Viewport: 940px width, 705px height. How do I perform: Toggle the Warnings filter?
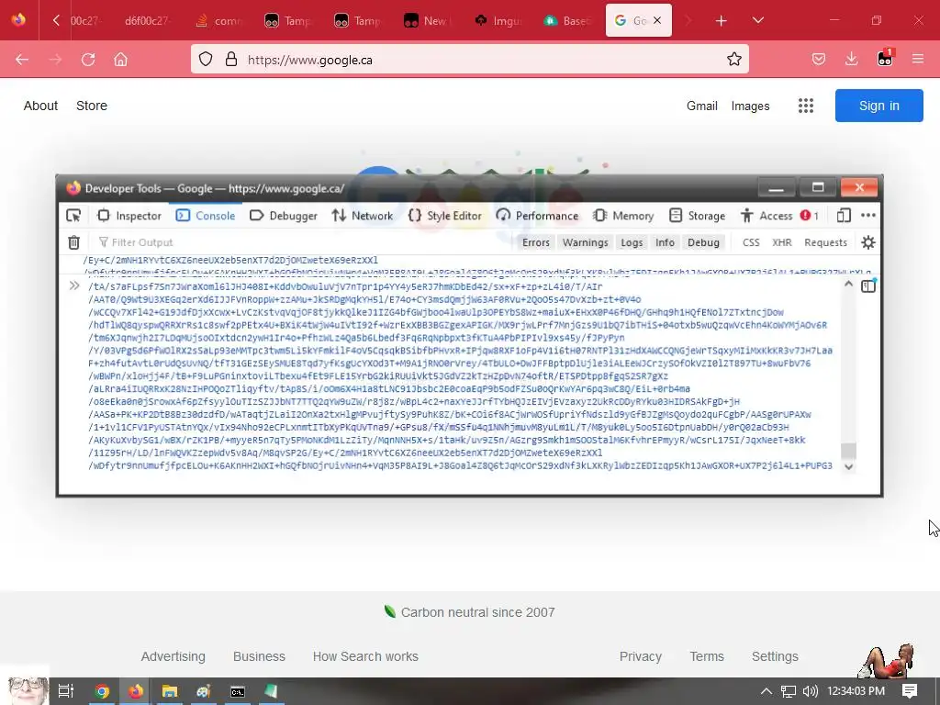(x=585, y=242)
